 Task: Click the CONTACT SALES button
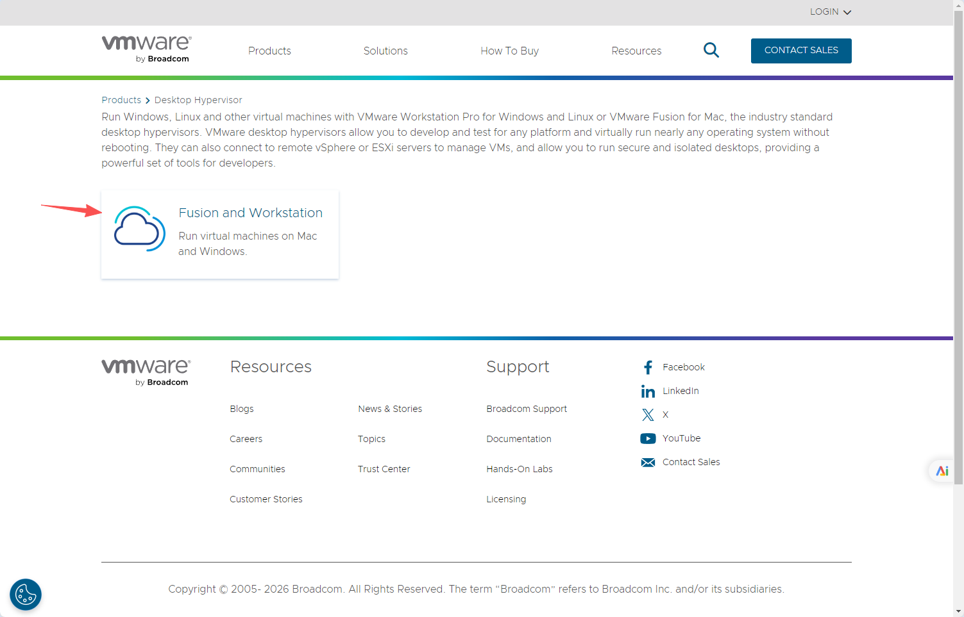[x=801, y=51]
